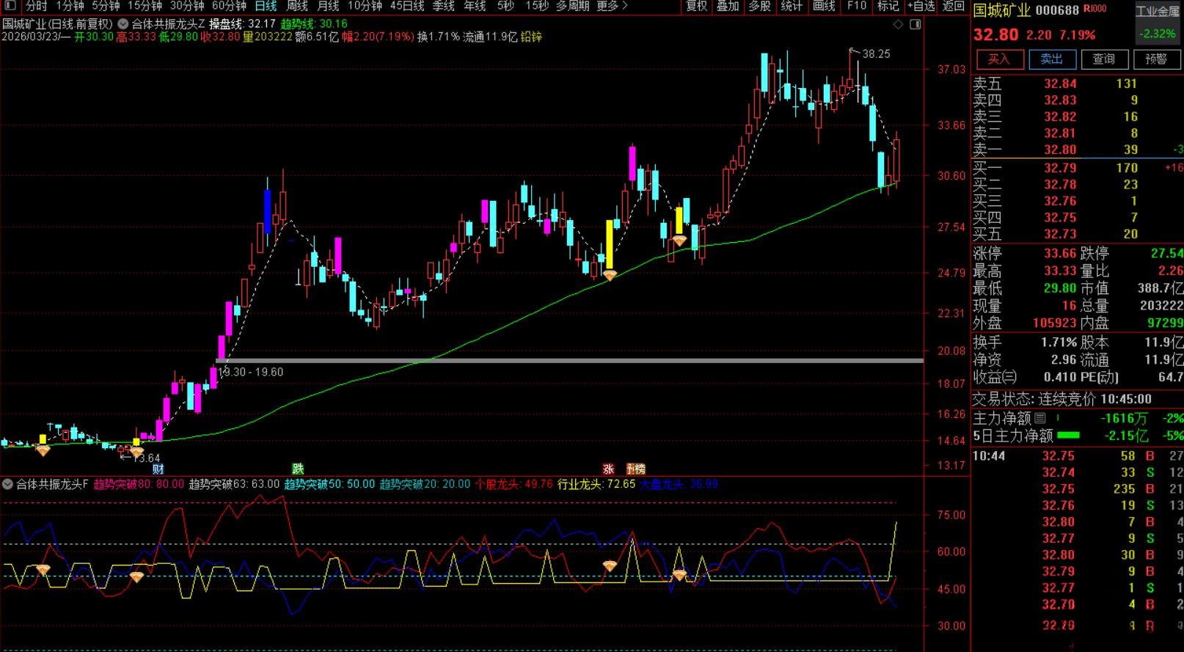The height and width of the screenshot is (652, 1184).
Task: Toggle 复权 price adjustment
Action: 696,6
